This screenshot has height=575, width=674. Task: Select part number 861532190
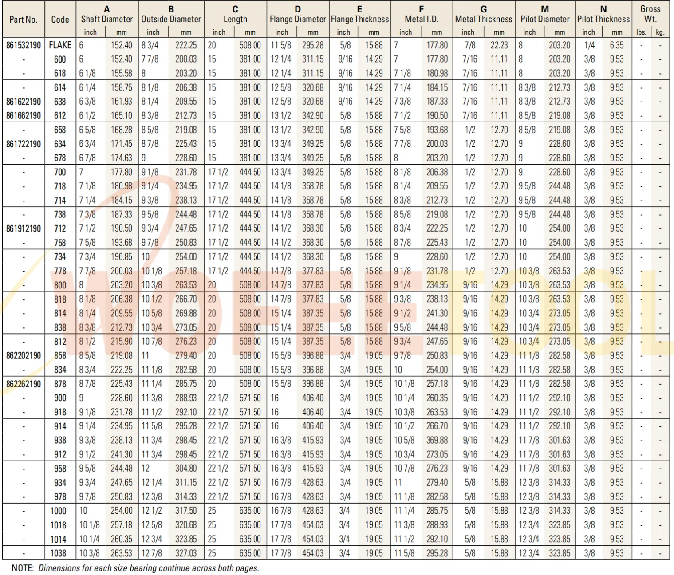[x=24, y=45]
